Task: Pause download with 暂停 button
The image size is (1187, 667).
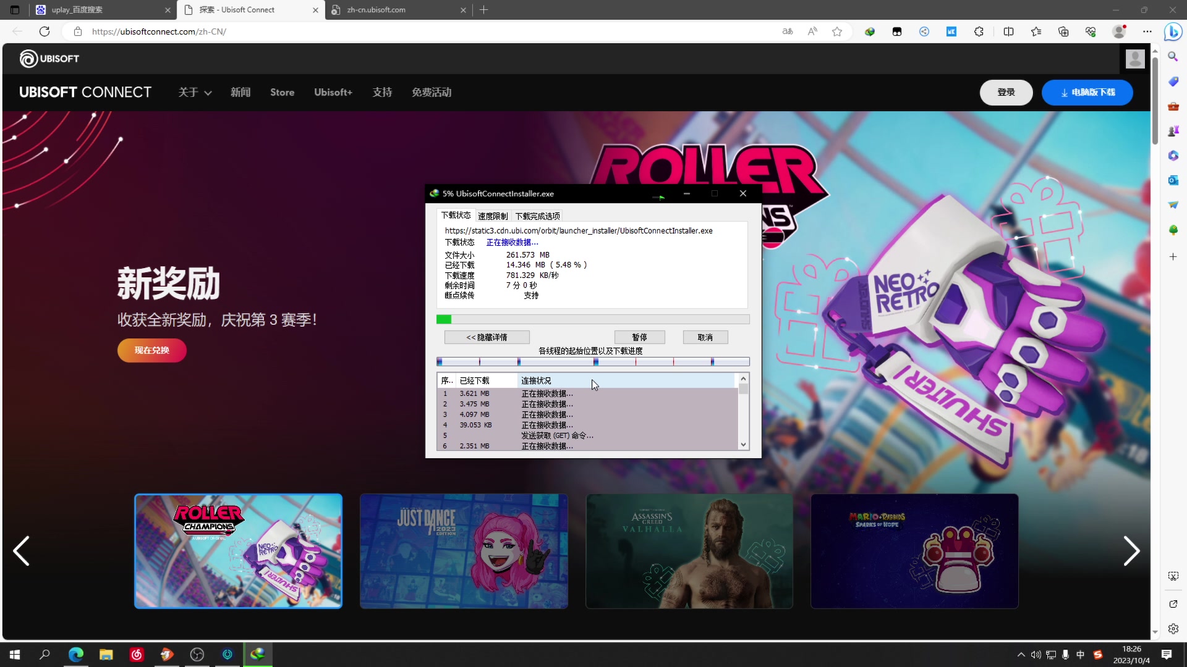Action: click(x=639, y=337)
